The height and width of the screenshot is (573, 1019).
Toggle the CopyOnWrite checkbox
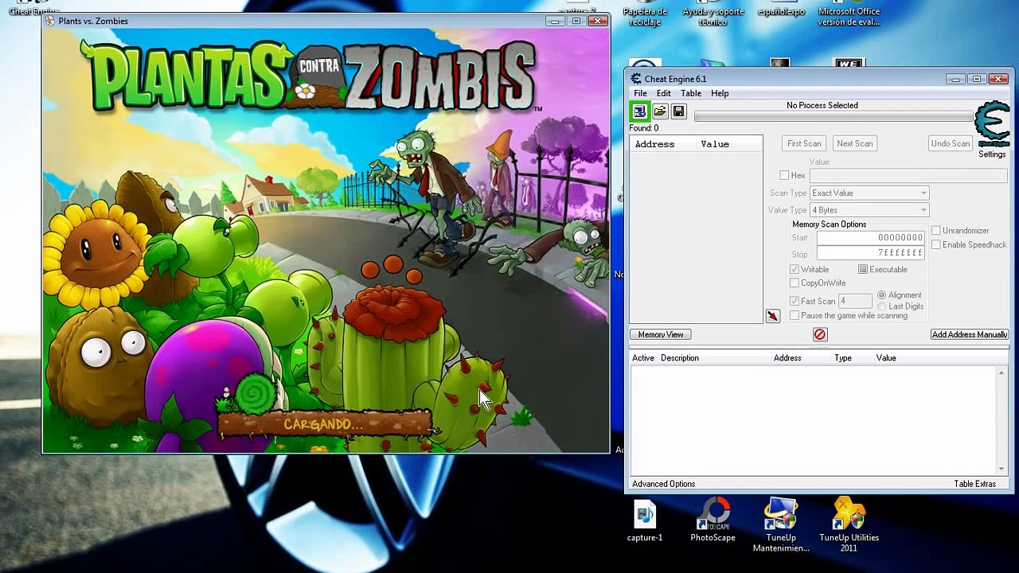coord(795,283)
